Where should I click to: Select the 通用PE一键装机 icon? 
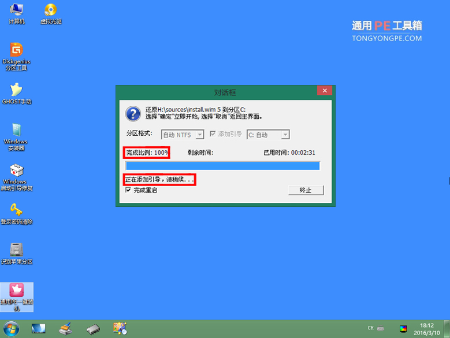tap(17, 297)
